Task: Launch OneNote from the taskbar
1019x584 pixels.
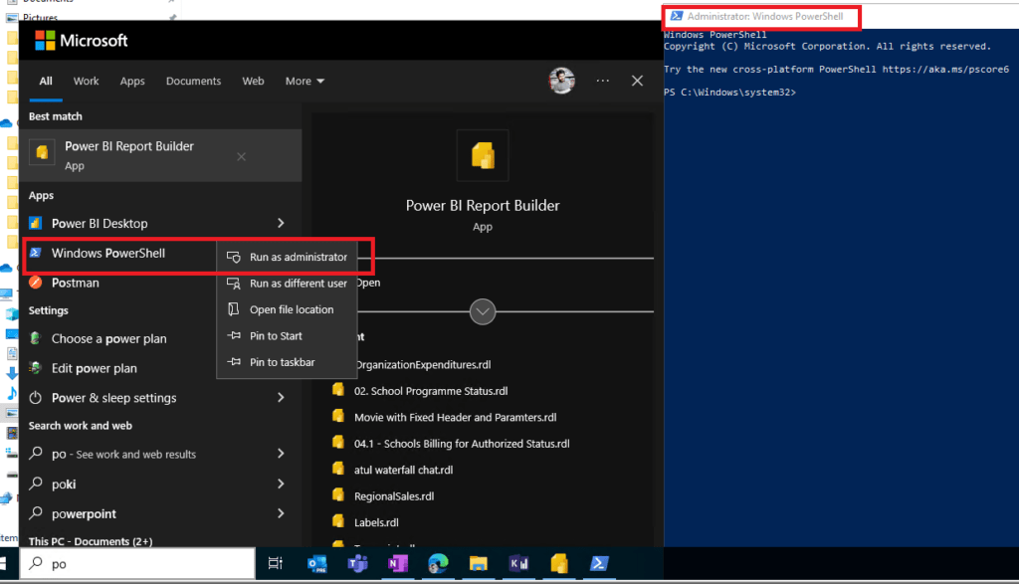Action: (x=398, y=563)
